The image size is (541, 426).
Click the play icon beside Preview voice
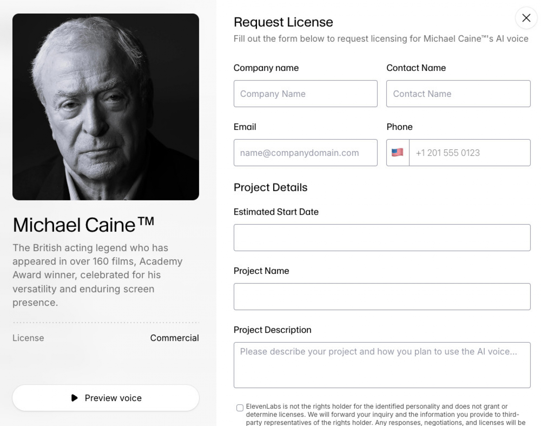pos(74,398)
